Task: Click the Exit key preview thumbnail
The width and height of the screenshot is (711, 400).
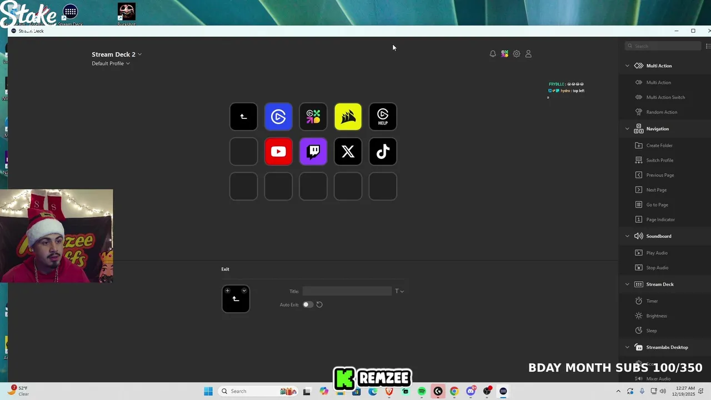Action: pos(236,299)
